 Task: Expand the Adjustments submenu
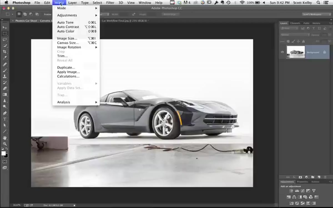pos(76,15)
